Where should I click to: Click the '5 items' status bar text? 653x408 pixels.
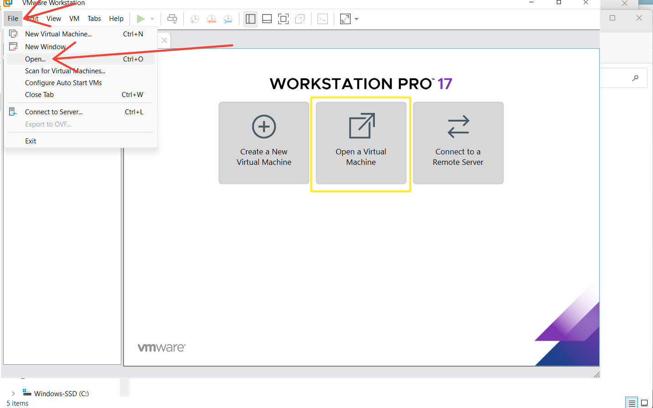pos(17,403)
